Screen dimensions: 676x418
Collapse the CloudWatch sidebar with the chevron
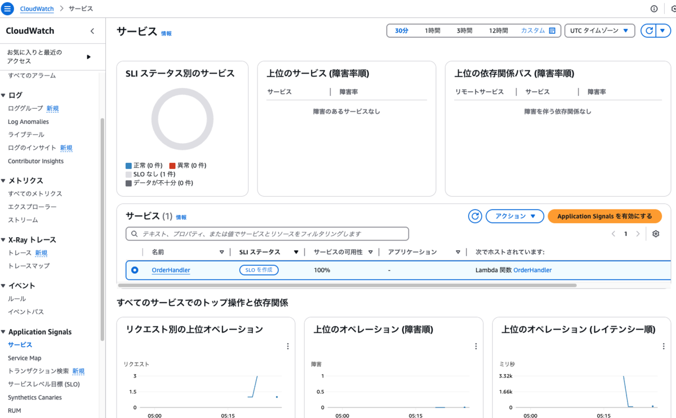click(x=92, y=31)
